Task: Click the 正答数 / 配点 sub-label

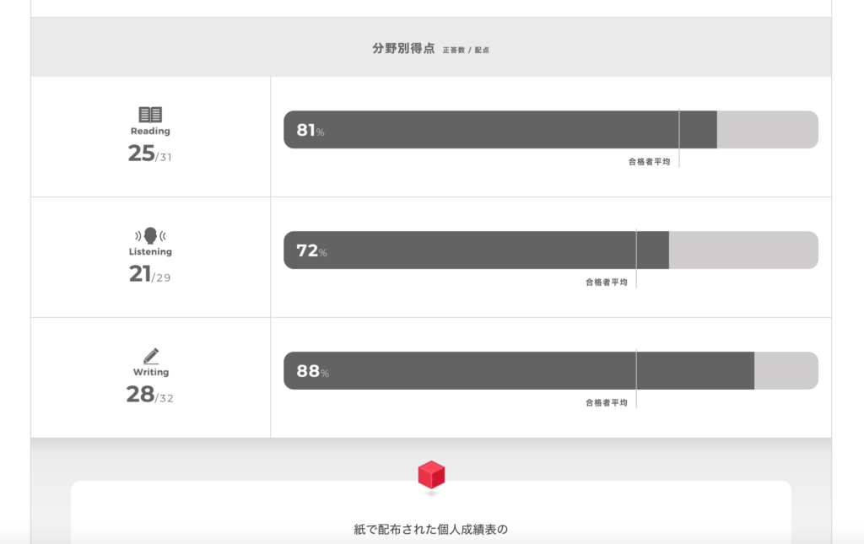Action: click(466, 51)
